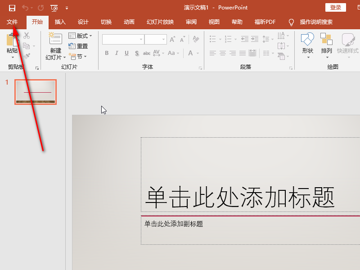Click the font color A button
This screenshot has height=270, width=360.
coord(190,53)
